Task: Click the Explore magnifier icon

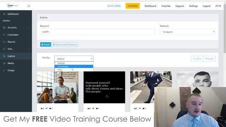Action: coord(4,56)
